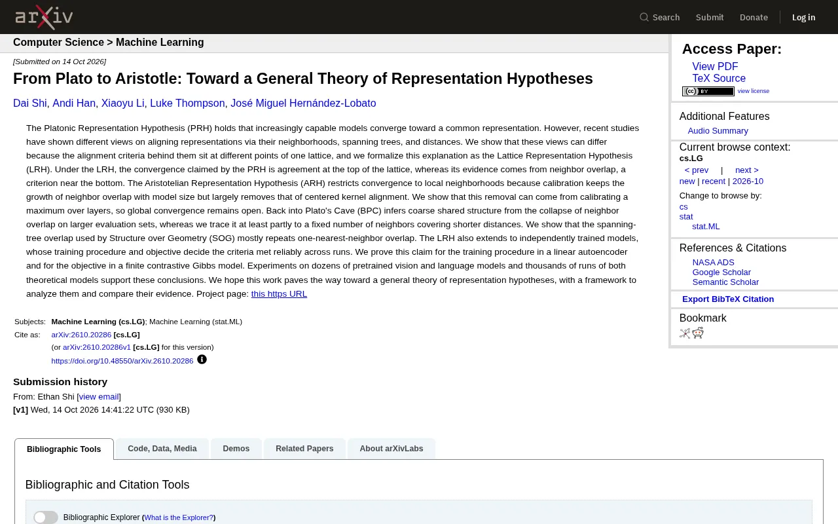The width and height of the screenshot is (838, 524).
Task: Open the Donate page
Action: tap(754, 17)
